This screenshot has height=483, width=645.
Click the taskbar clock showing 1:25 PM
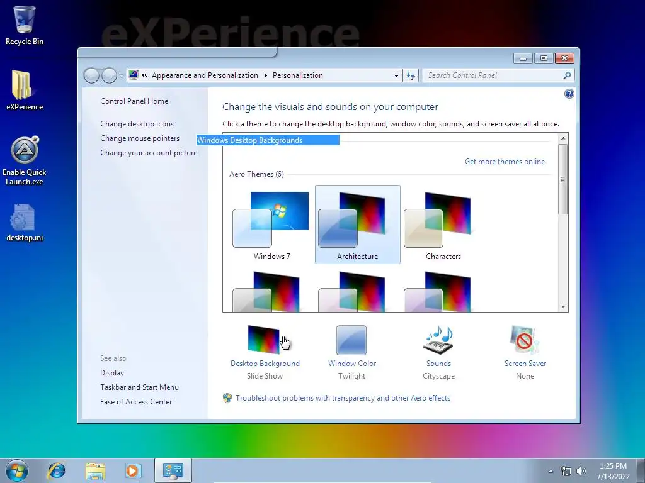click(613, 471)
